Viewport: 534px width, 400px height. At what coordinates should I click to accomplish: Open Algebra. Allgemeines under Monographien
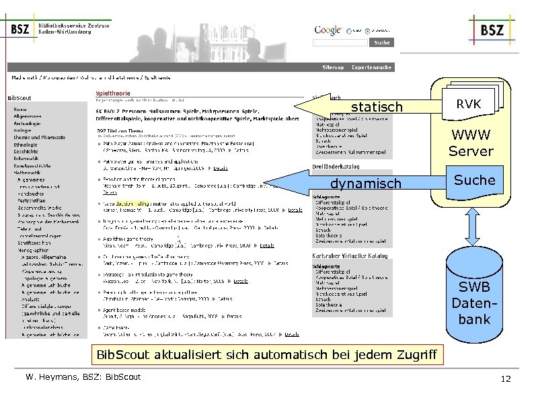point(44,257)
